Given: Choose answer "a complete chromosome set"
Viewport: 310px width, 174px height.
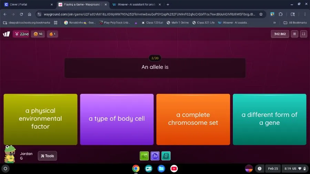Looking at the screenshot, I should click(x=193, y=119).
